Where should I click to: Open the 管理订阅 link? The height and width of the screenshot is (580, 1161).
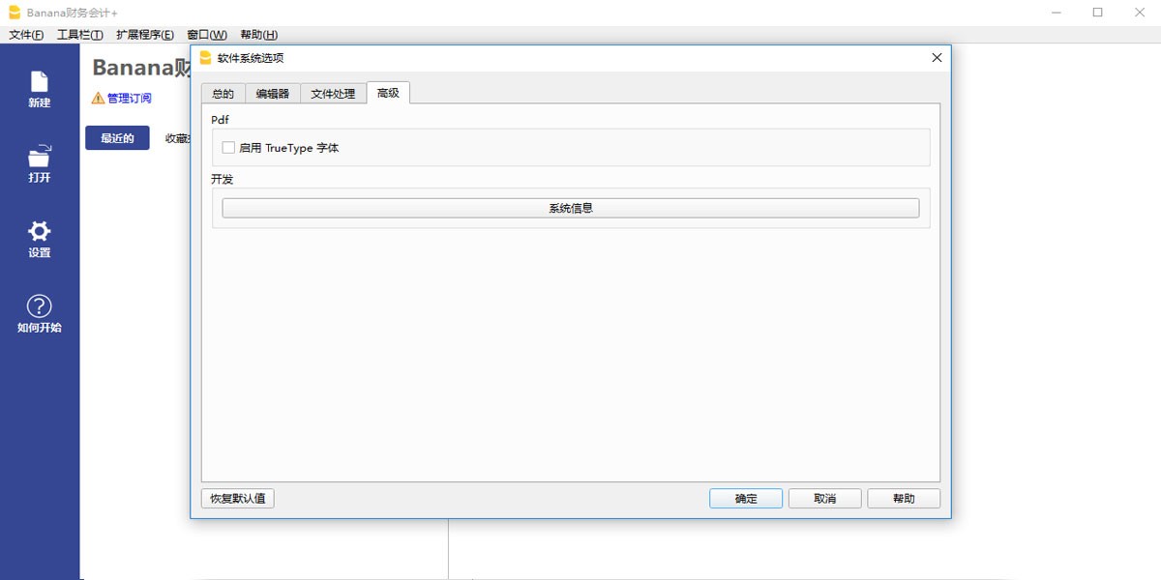pyautogui.click(x=129, y=98)
